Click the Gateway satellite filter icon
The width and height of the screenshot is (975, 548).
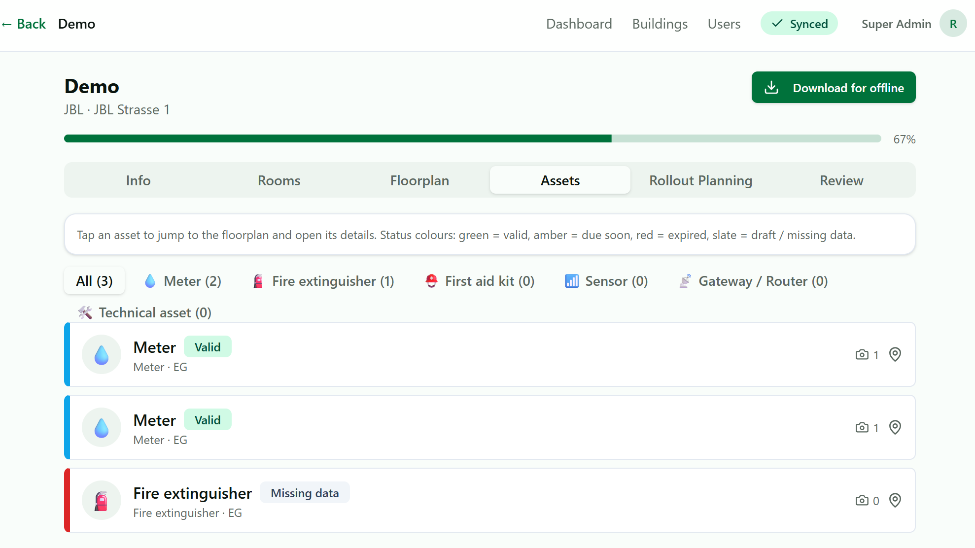(685, 281)
